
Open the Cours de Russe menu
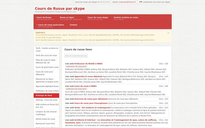click(x=45, y=18)
